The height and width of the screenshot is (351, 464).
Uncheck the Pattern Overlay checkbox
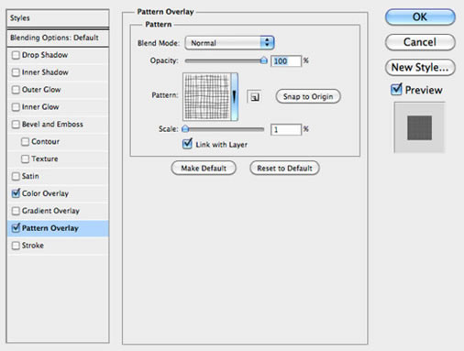coord(16,228)
